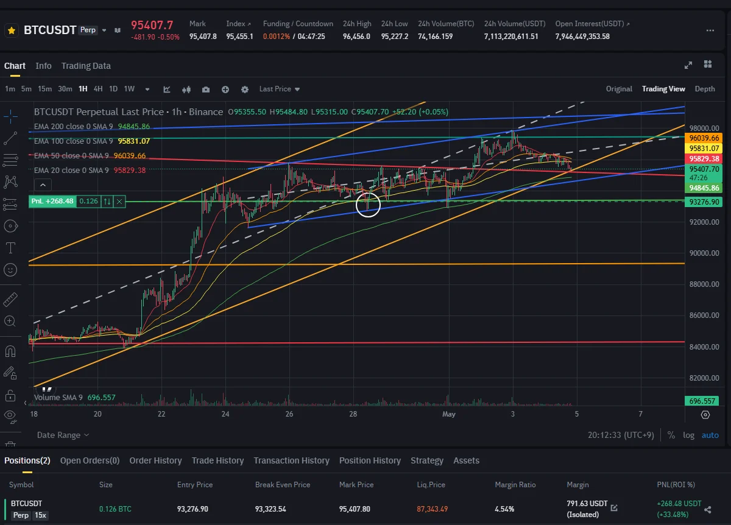This screenshot has width=731, height=525.
Task: Click the plus circle compare icon
Action: [225, 89]
